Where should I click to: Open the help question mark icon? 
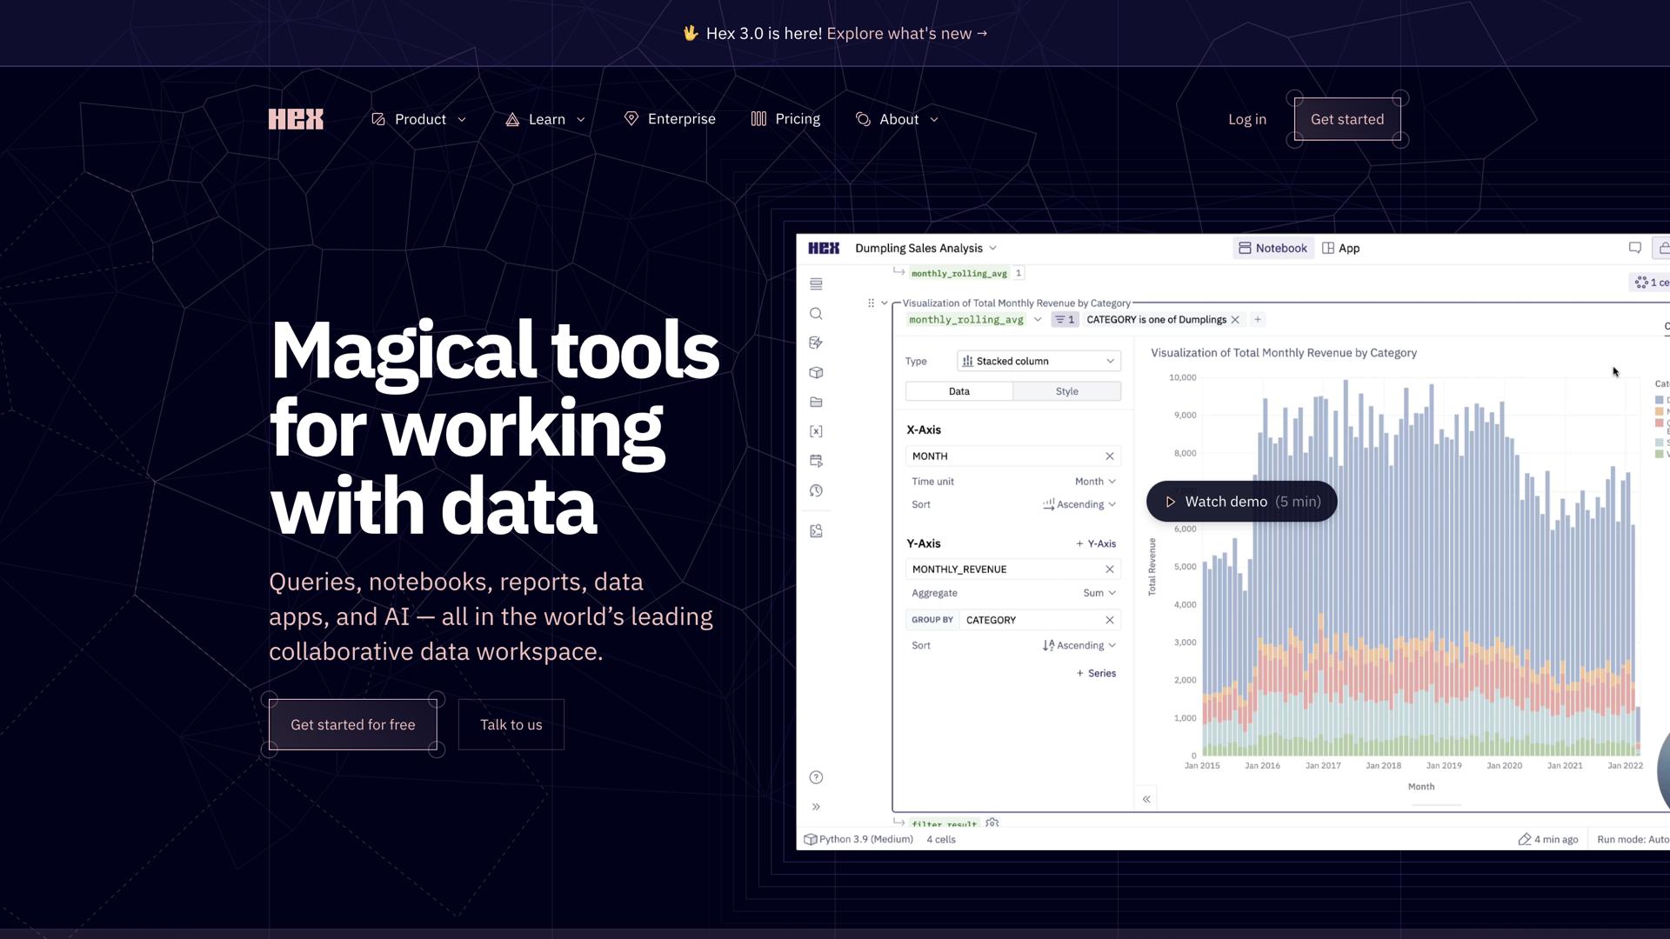(816, 777)
